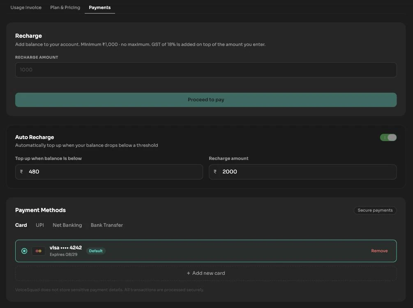Click the RECHARGE AMOUNT label
Image resolution: width=413 pixels, height=308 pixels.
(x=37, y=57)
